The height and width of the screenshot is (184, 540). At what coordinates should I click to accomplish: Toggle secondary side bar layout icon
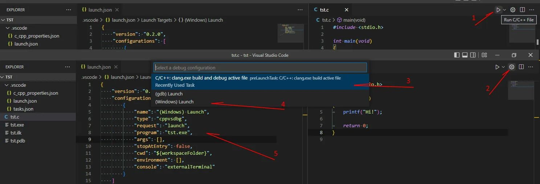pos(473,55)
